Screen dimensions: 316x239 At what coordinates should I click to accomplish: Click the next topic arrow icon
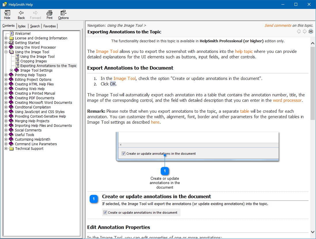[x=305, y=31]
